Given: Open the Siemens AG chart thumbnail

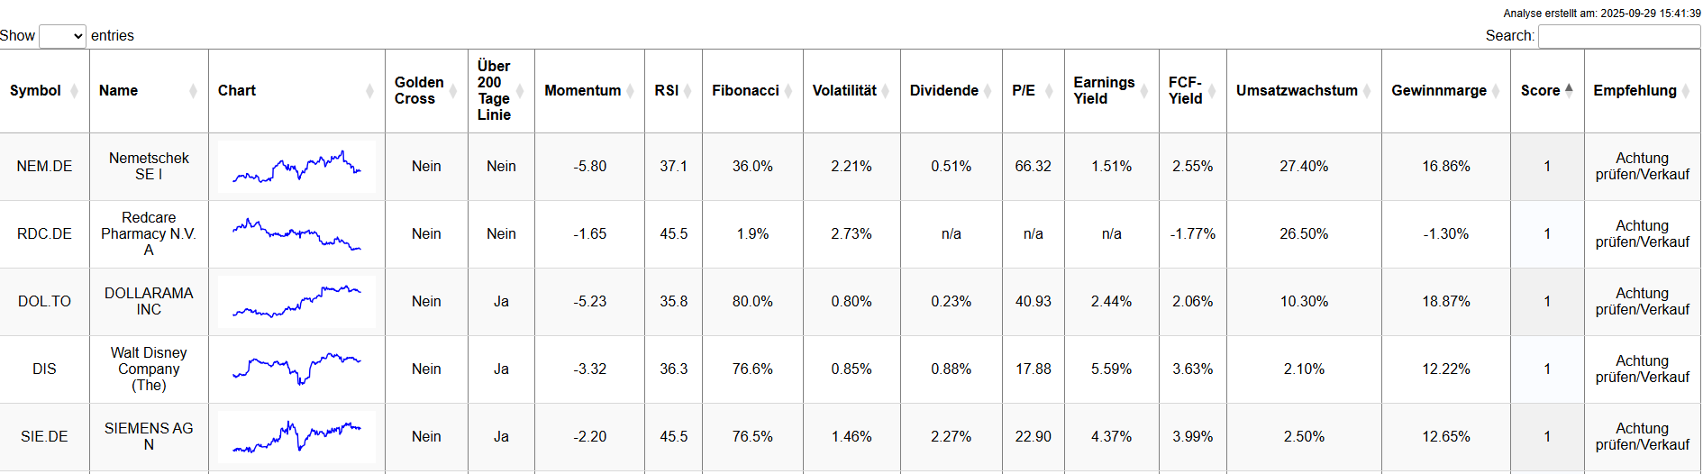Looking at the screenshot, I should (296, 437).
